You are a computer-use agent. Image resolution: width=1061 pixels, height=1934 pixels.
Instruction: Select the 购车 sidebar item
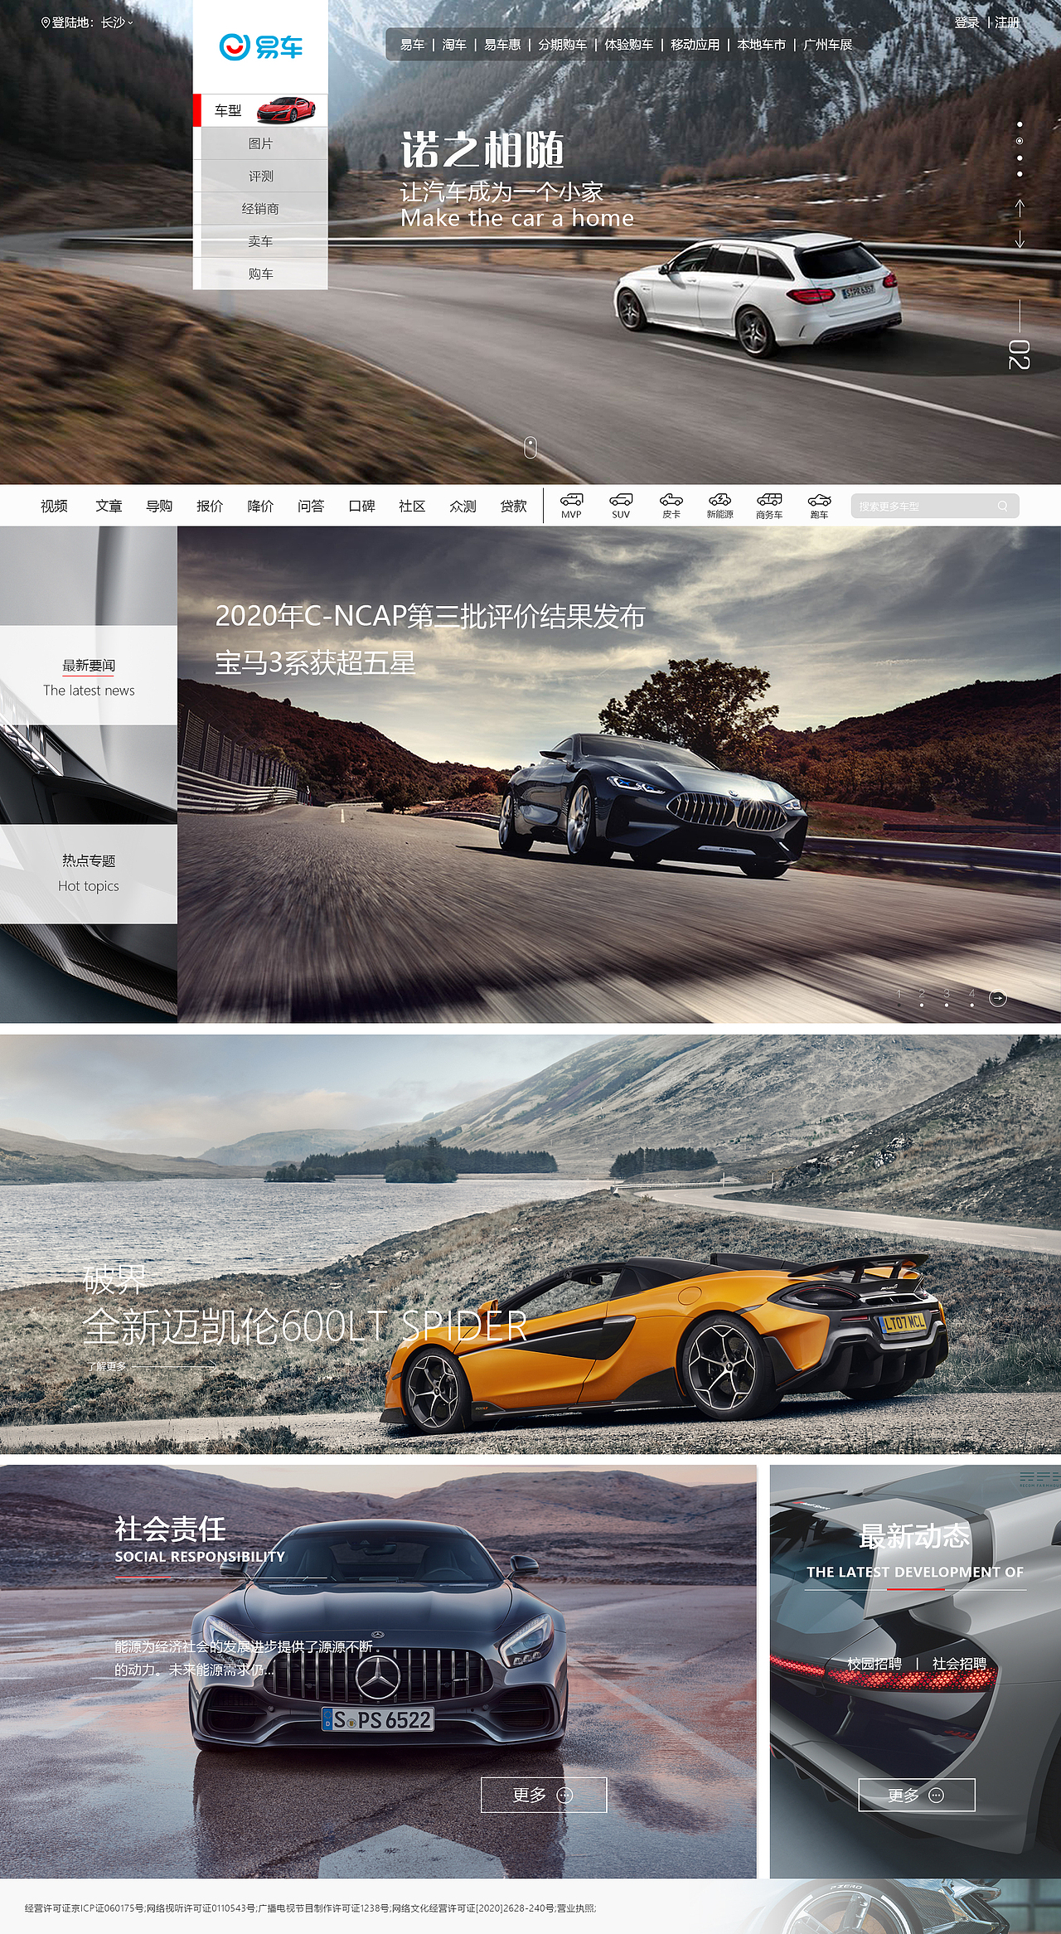260,274
